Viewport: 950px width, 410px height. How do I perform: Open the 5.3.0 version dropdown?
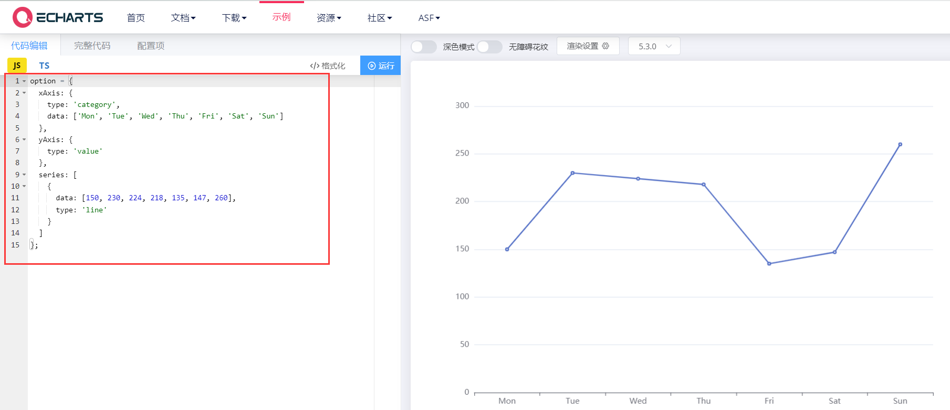coord(654,46)
